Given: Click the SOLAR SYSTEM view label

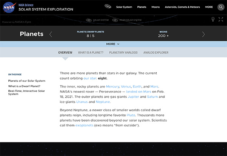Looking at the screenshot, I should (101, 20).
